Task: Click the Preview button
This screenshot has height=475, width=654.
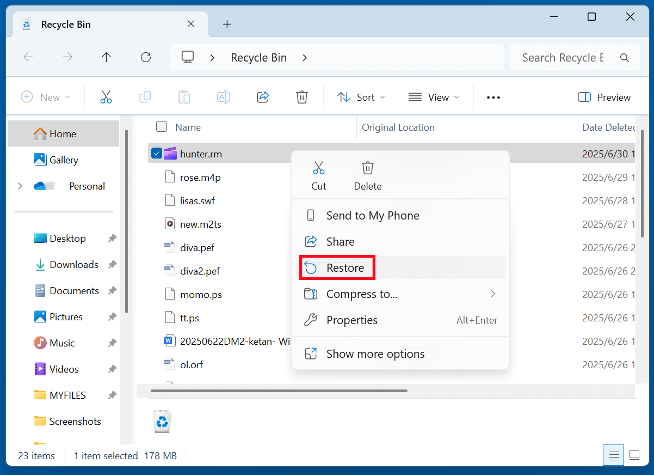Action: pos(604,96)
